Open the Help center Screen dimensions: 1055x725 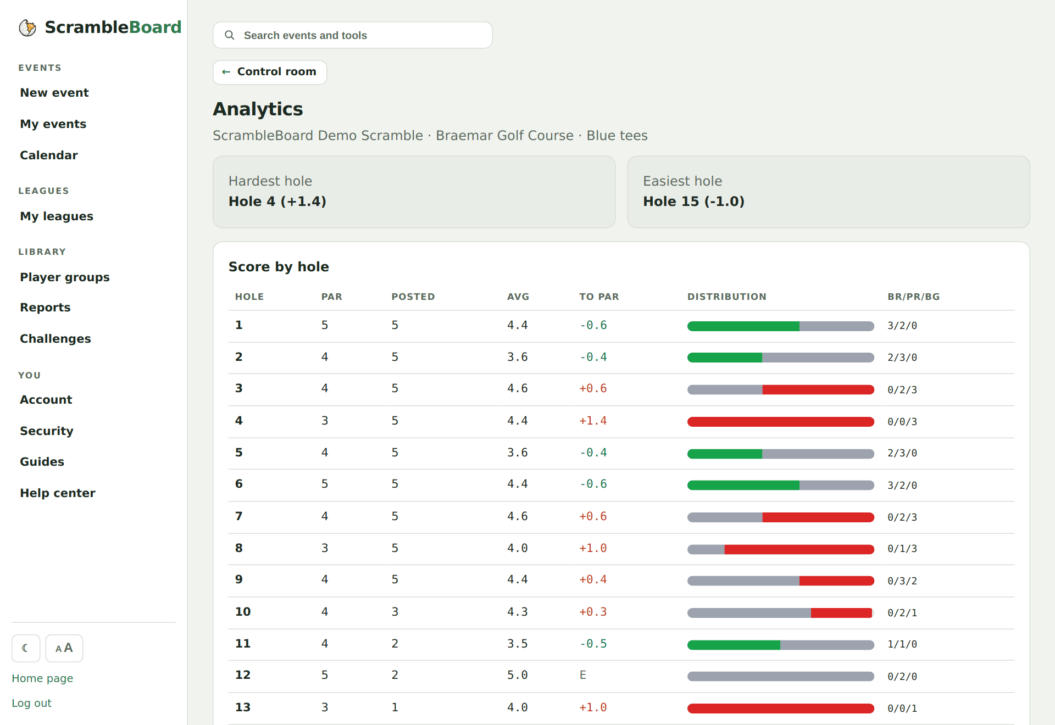pos(58,493)
